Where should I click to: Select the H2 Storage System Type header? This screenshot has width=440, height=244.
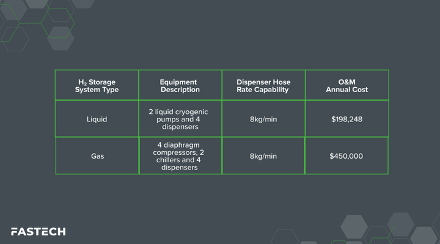click(x=97, y=85)
